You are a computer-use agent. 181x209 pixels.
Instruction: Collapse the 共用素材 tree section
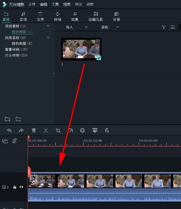point(48,37)
